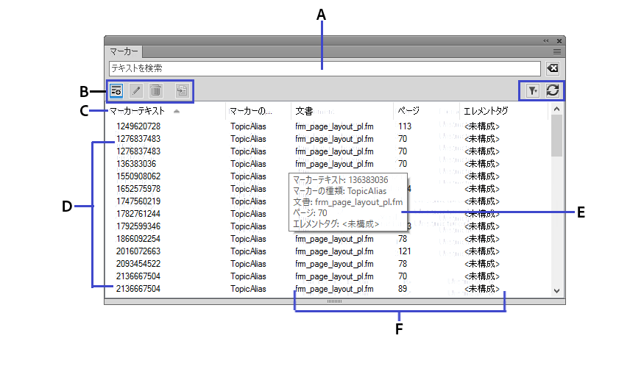Select marker row 2016072663
This screenshot has height=366, width=644.
(138, 251)
